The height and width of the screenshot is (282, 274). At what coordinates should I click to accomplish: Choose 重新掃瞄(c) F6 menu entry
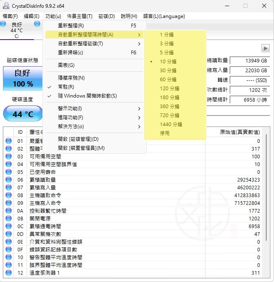click(95, 53)
